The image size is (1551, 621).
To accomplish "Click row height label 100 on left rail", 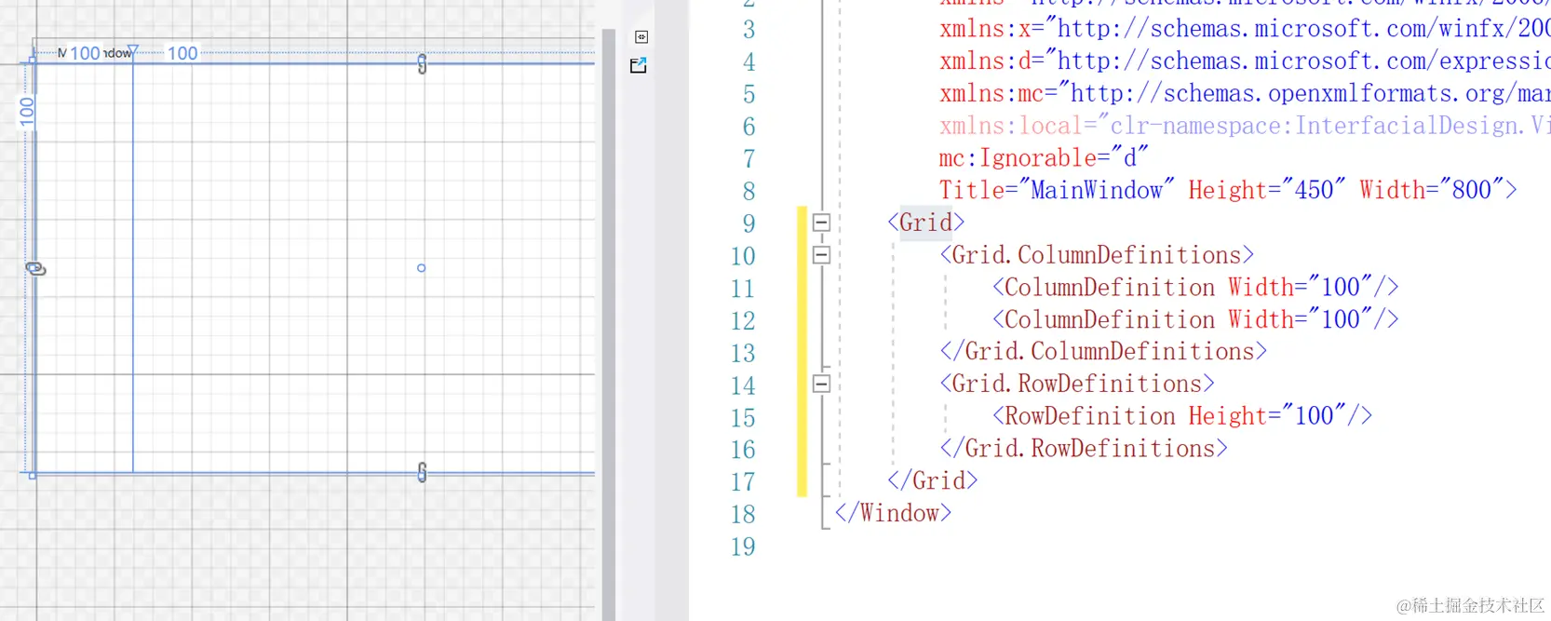I will click(x=27, y=111).
